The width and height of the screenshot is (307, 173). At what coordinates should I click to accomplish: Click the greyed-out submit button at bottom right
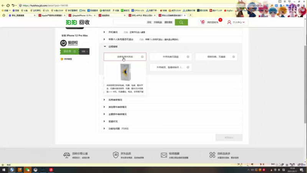pyautogui.click(x=229, y=138)
